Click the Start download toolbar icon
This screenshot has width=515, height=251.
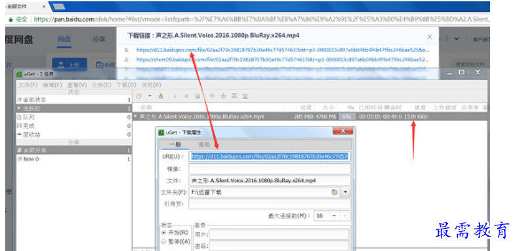click(x=175, y=96)
